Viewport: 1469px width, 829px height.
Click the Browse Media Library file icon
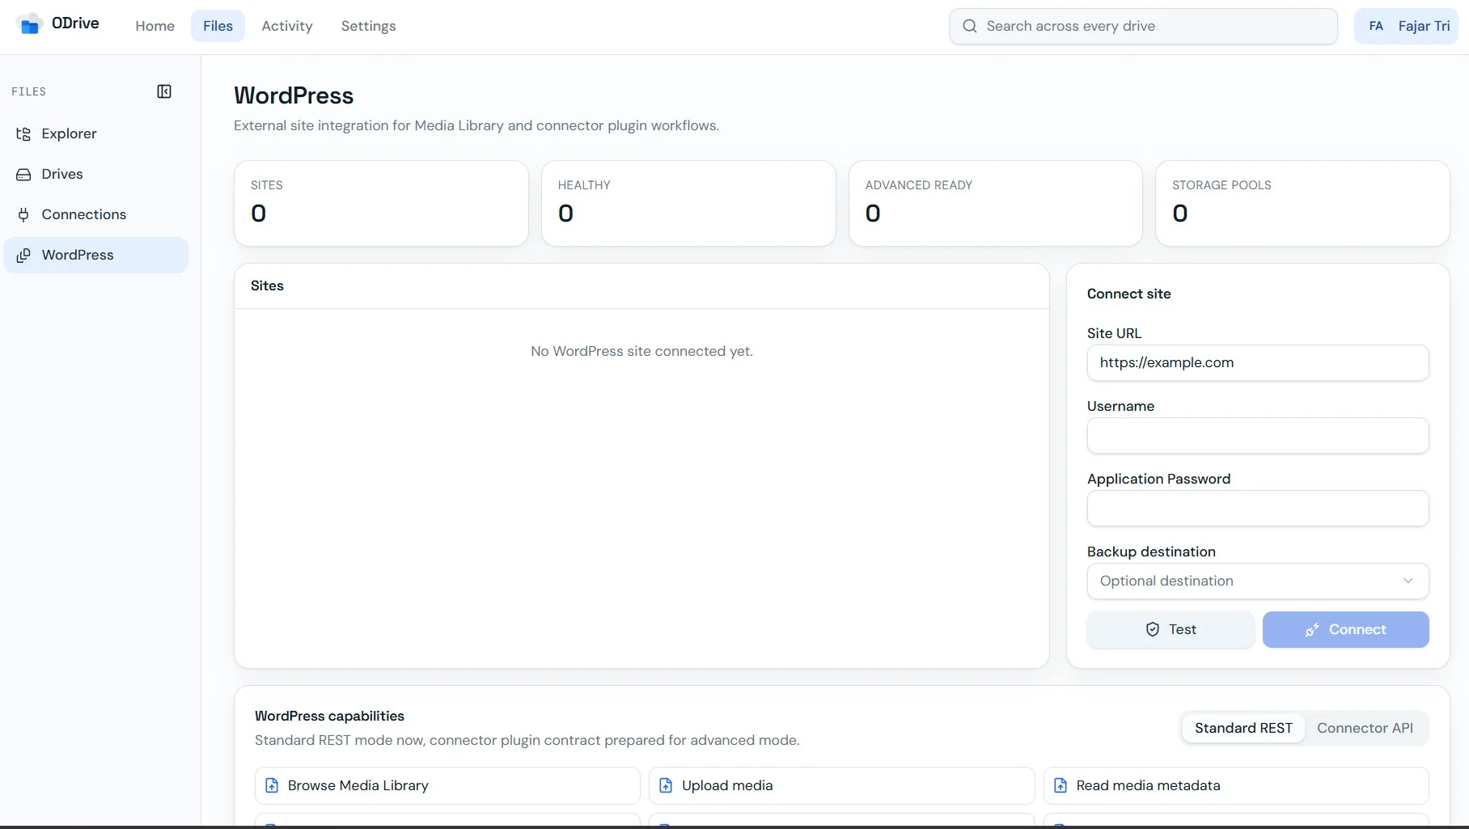pos(272,785)
